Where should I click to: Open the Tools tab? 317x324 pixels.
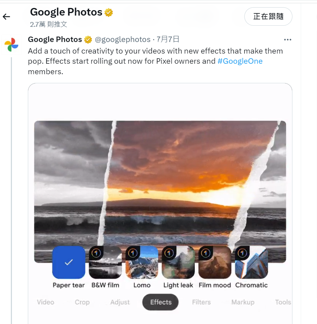[283, 302]
